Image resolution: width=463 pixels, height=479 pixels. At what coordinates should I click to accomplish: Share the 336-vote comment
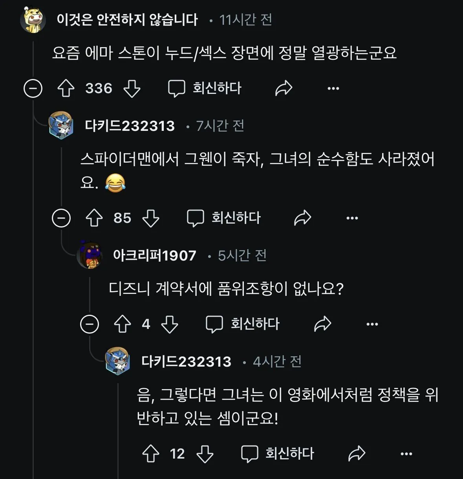click(x=284, y=88)
